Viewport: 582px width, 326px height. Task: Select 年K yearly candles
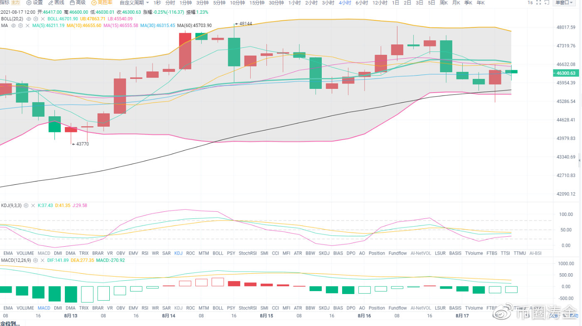(x=481, y=2)
